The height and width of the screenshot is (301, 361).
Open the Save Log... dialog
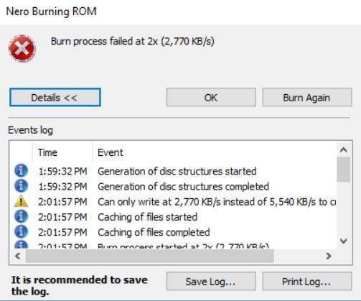[x=211, y=281]
